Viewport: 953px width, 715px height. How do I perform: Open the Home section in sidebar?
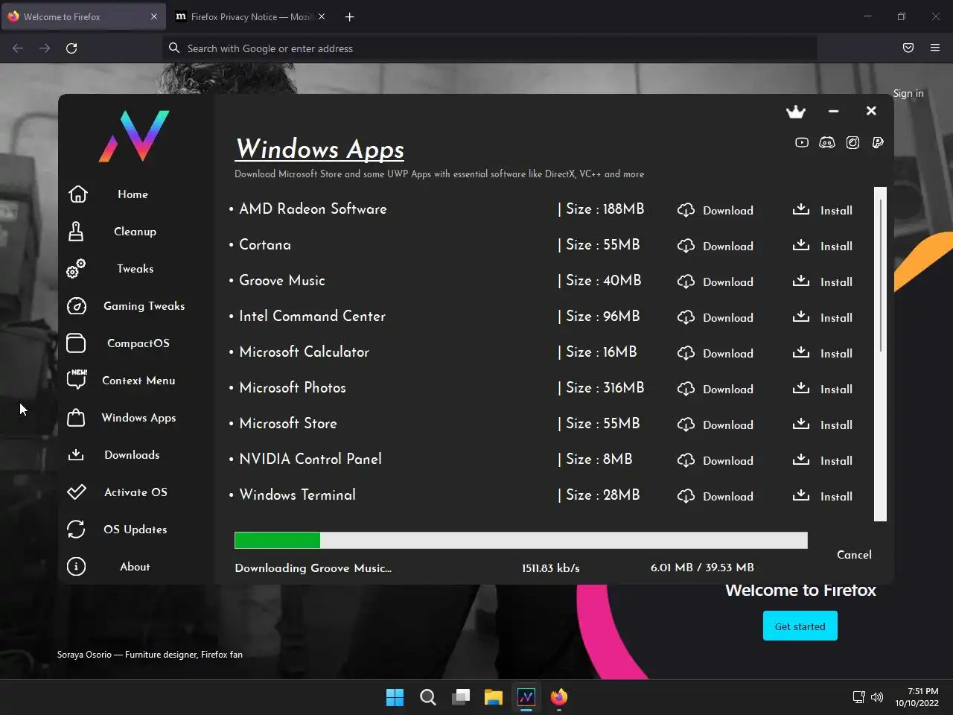click(133, 194)
